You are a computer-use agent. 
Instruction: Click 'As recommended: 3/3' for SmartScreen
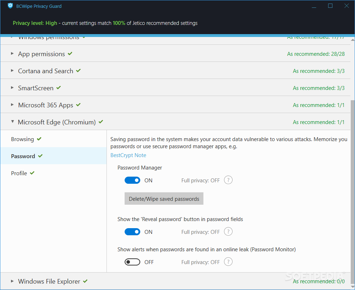pyautogui.click(x=318, y=88)
